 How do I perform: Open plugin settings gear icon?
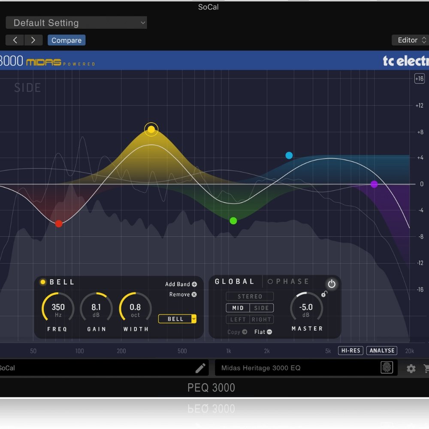click(411, 369)
